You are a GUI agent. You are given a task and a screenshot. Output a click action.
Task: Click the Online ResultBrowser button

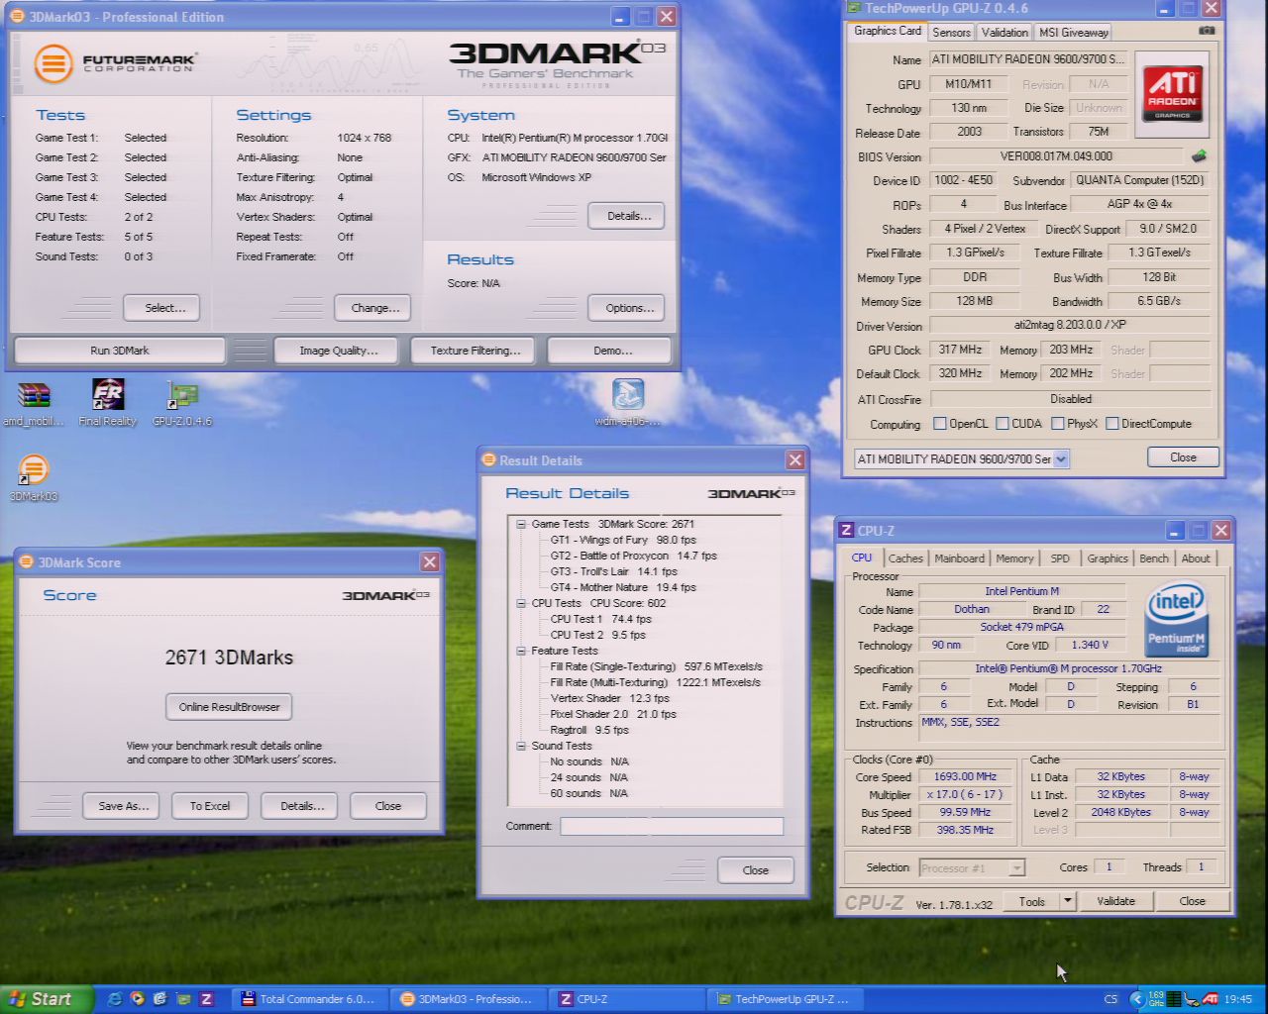coord(229,707)
